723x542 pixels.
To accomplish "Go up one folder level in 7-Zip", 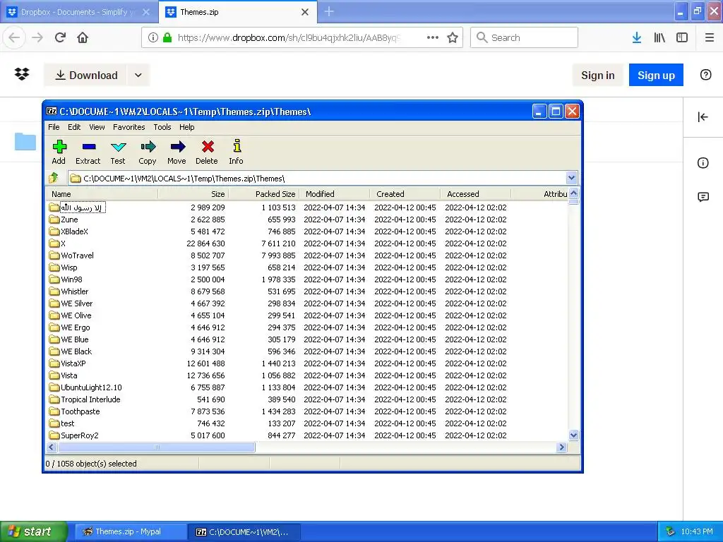I will click(54, 178).
